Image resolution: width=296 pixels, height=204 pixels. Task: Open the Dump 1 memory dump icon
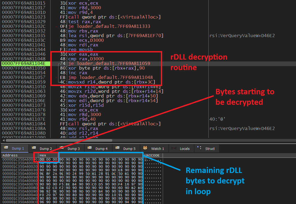6,148
